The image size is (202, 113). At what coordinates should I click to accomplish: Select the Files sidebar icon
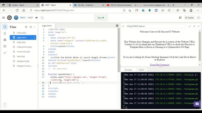[5, 27]
